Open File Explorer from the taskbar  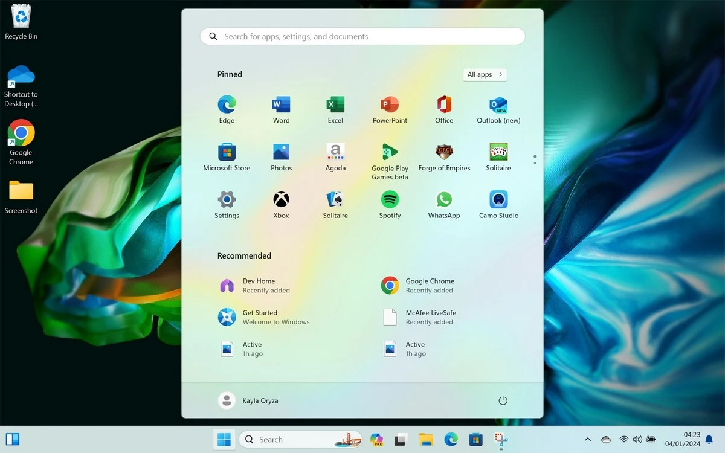click(x=426, y=440)
